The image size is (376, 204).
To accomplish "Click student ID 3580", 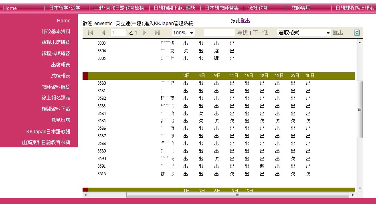I will 102,83.
